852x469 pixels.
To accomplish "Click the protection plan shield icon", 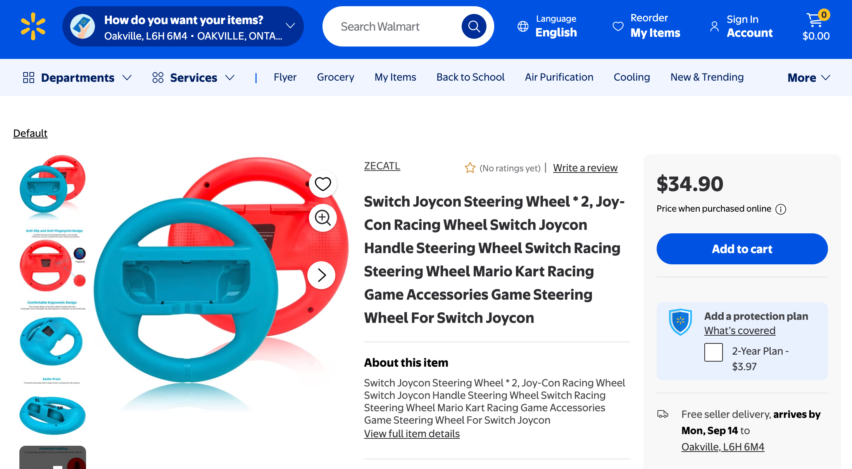I will [x=680, y=322].
